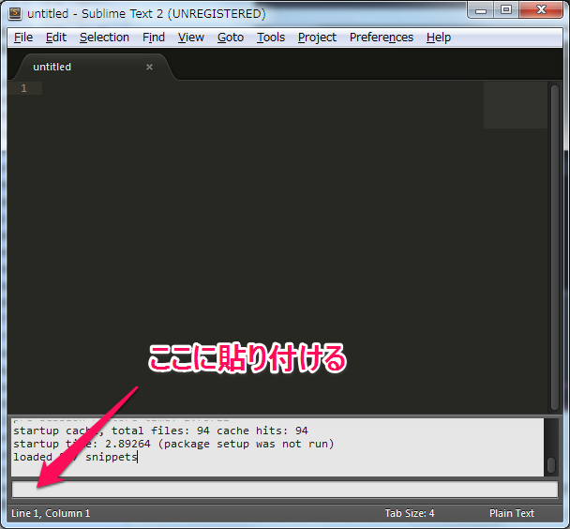This screenshot has height=529, width=570.
Task: Open the Preferences menu
Action: [382, 38]
